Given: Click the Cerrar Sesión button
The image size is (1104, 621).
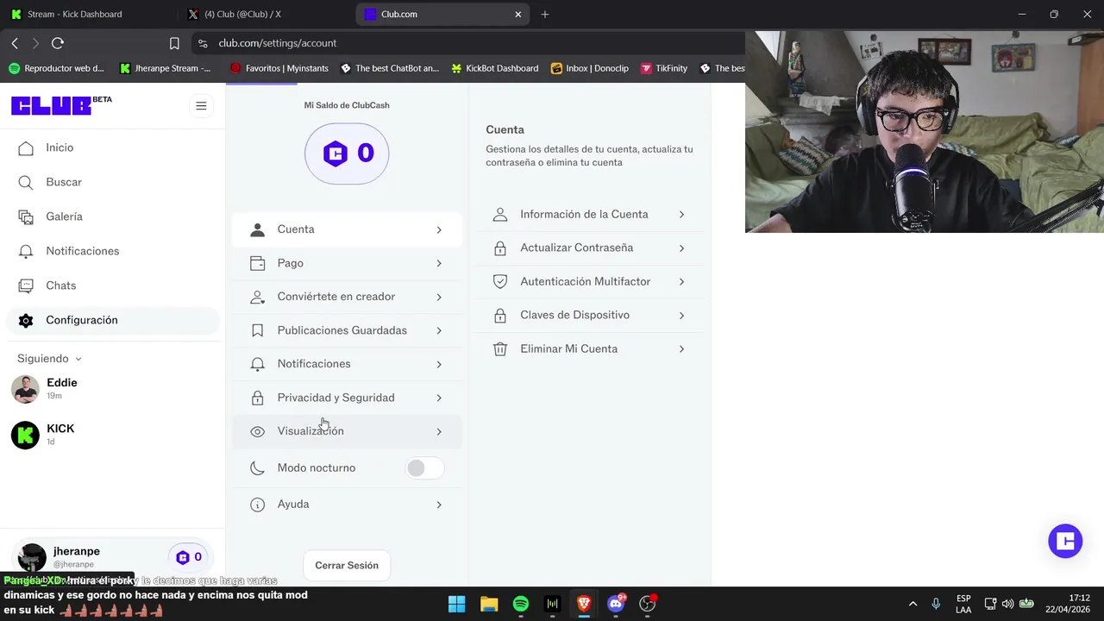Looking at the screenshot, I should click(x=347, y=566).
